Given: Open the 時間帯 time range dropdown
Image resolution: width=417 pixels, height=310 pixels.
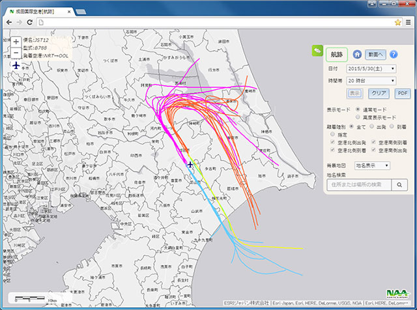Looking at the screenshot, I should (x=371, y=81).
